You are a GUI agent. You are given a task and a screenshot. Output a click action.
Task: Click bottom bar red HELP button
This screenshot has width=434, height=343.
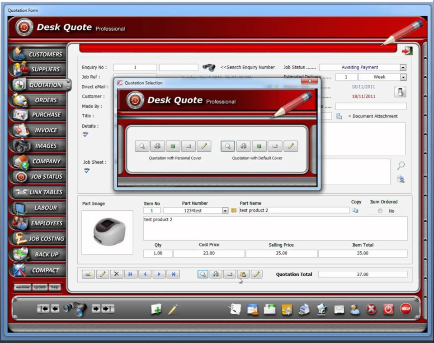406,309
